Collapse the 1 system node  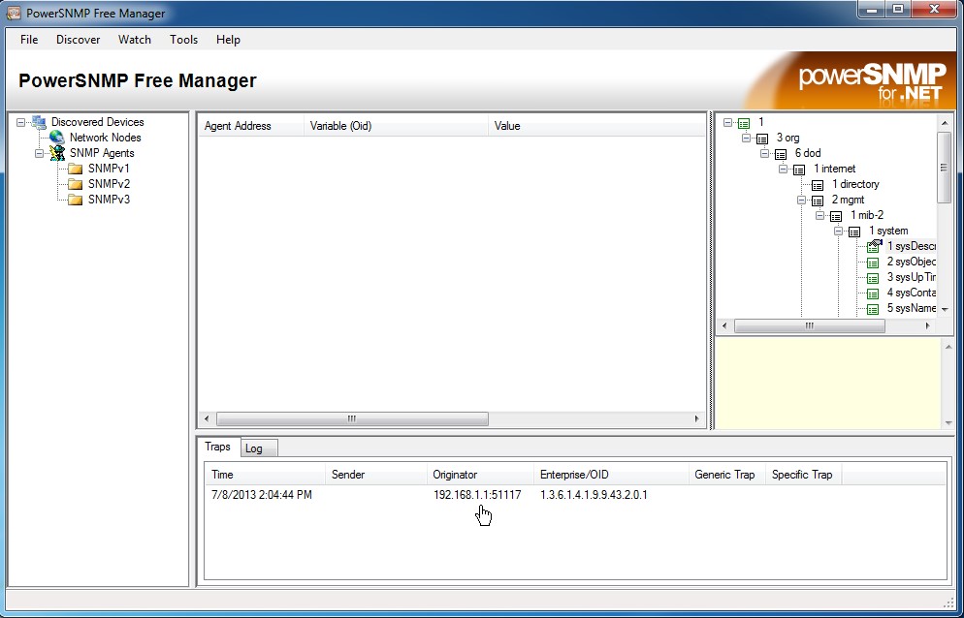pos(839,231)
